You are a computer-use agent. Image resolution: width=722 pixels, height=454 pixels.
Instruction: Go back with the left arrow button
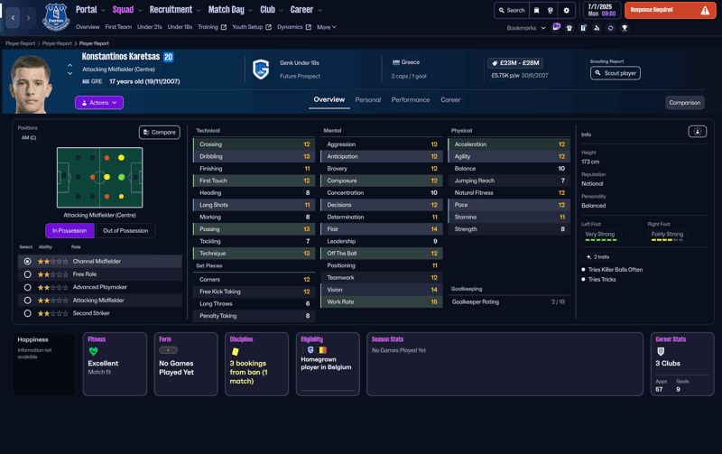(13, 17)
